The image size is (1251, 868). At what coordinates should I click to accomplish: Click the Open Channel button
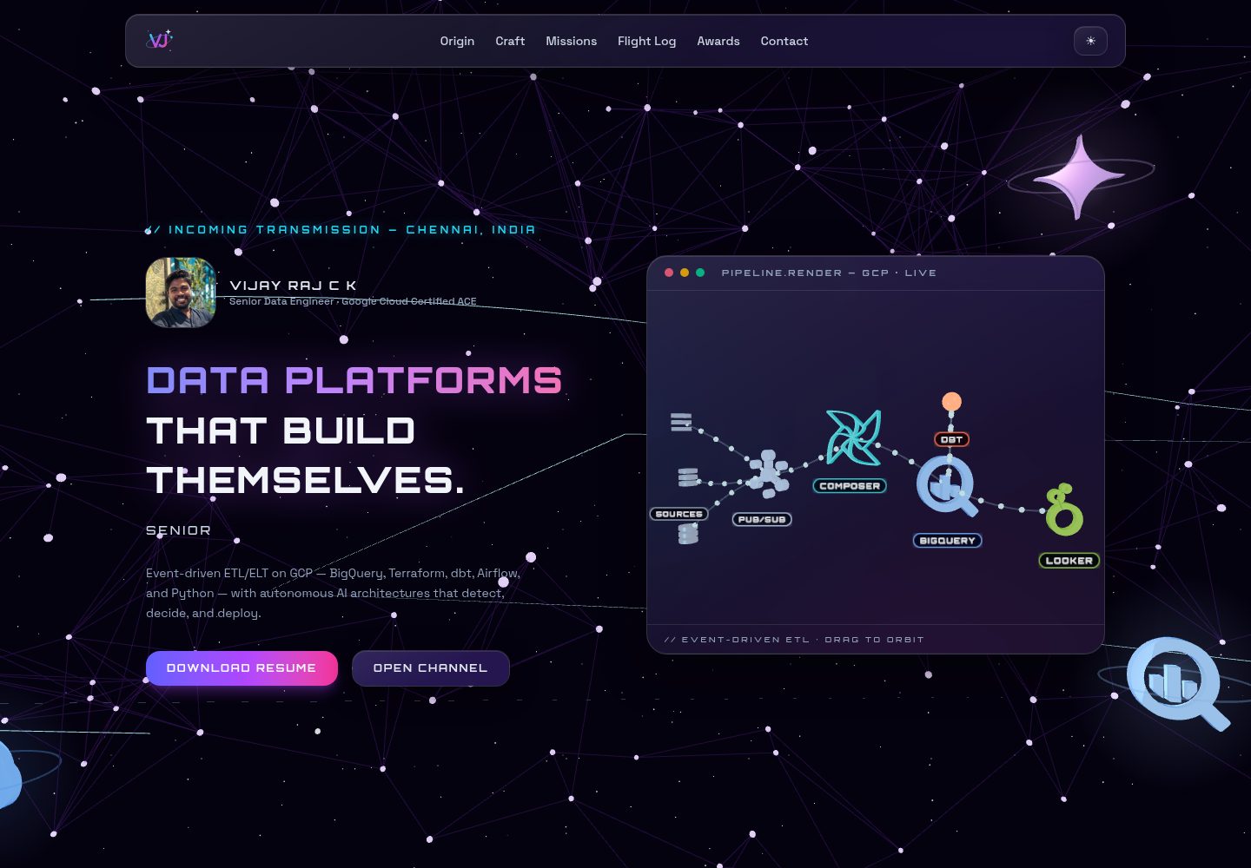[430, 668]
